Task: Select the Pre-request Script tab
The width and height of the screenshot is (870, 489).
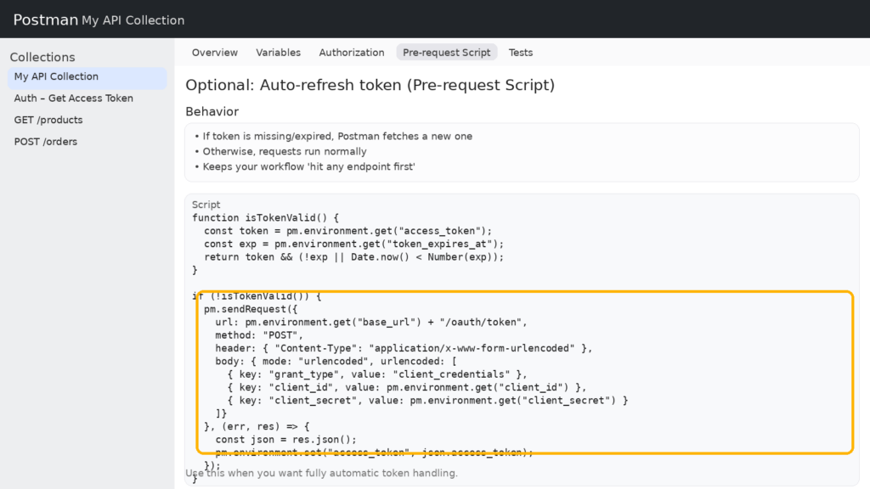Action: click(446, 53)
